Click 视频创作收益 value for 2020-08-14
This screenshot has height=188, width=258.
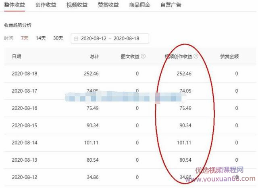tap(184, 142)
